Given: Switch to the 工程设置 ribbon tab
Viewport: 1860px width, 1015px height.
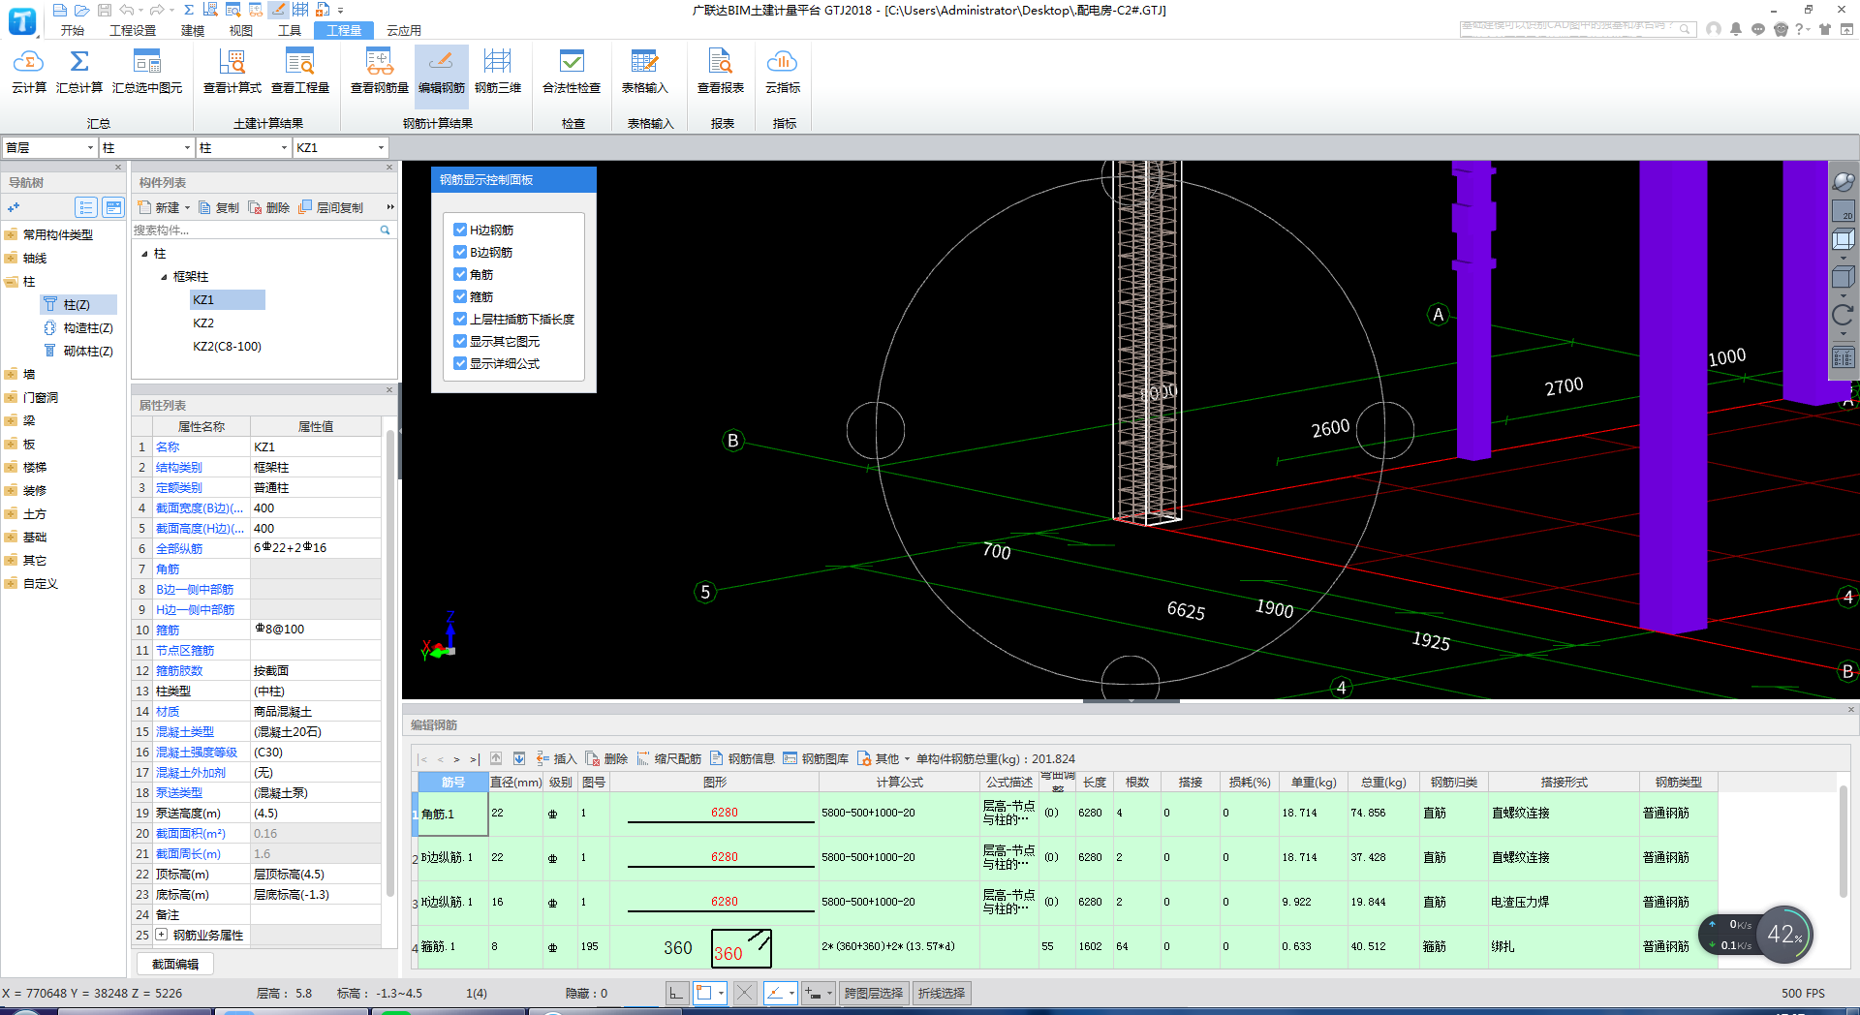Looking at the screenshot, I should pyautogui.click(x=133, y=30).
